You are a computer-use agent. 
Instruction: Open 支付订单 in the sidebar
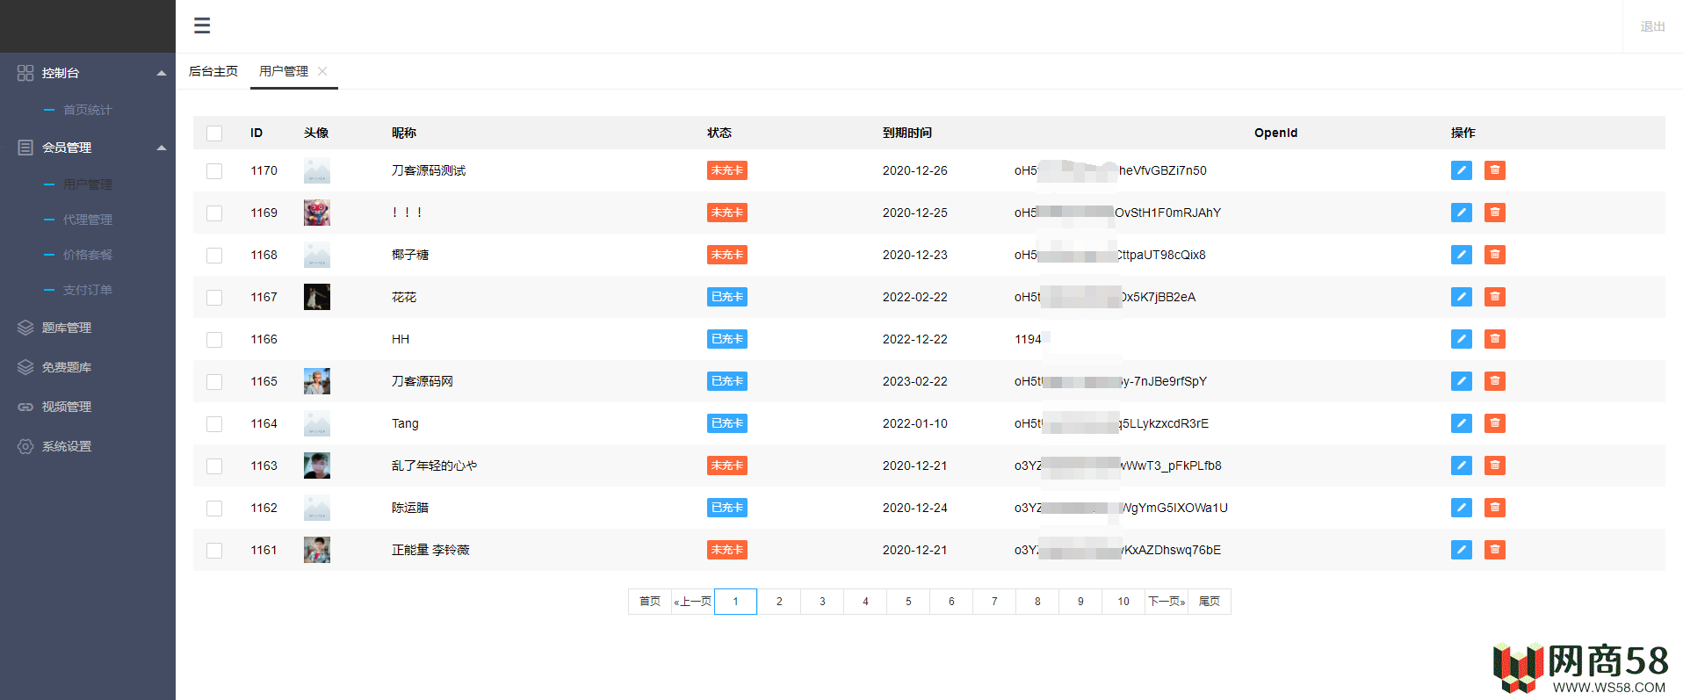coord(87,290)
